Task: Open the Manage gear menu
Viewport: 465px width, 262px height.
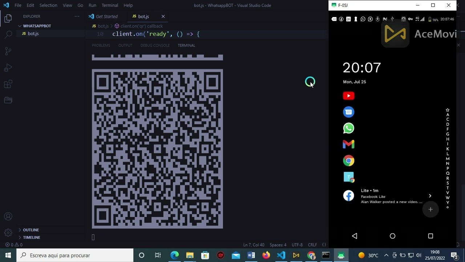Action: point(8,233)
